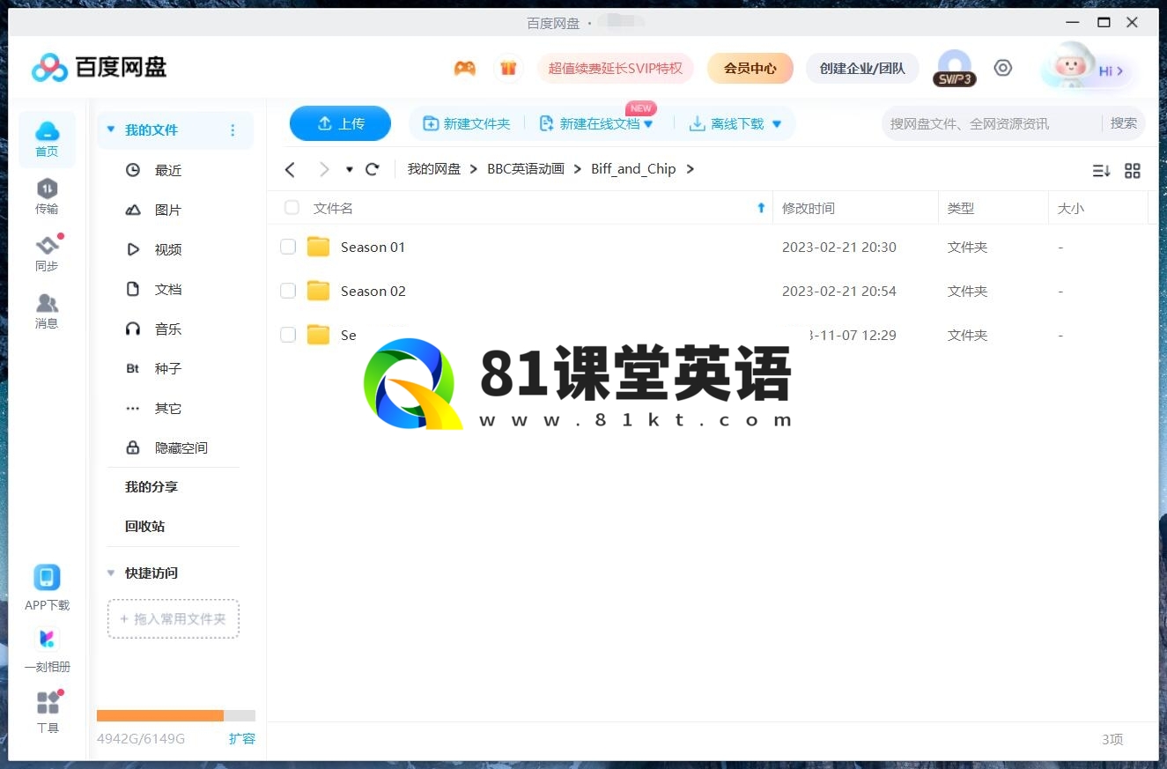Image resolution: width=1167 pixels, height=769 pixels.
Task: Open 消息 messages section
Action: 47,311
